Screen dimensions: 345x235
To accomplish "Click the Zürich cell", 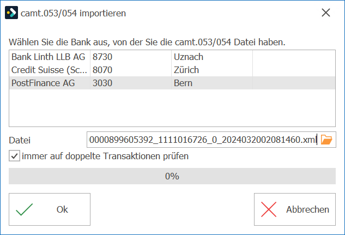I will [x=212, y=70].
